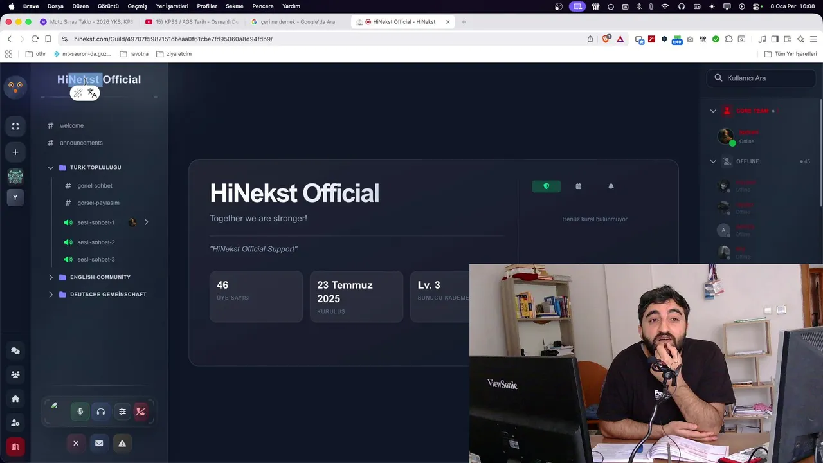
Task: Click the bookmark page icon in the address bar
Action: (48, 39)
